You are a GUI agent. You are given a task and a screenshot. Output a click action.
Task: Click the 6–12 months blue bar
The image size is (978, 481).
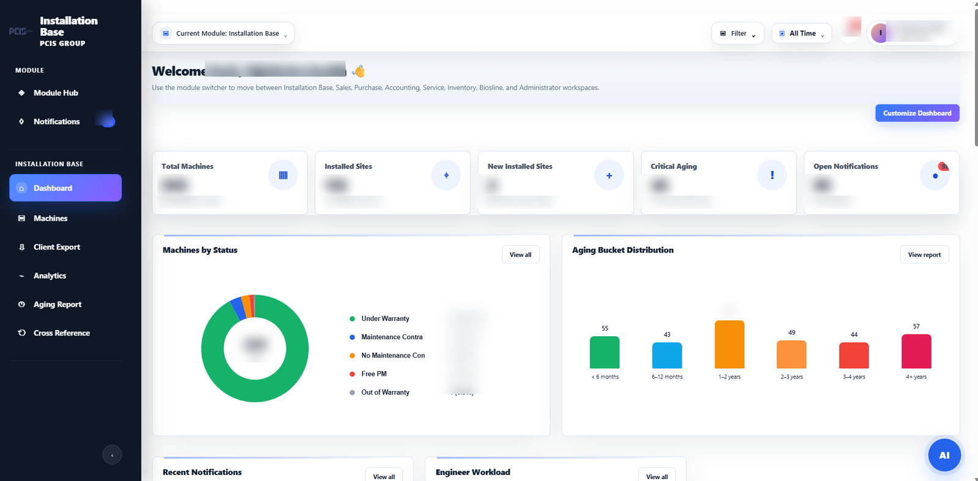[x=667, y=356]
